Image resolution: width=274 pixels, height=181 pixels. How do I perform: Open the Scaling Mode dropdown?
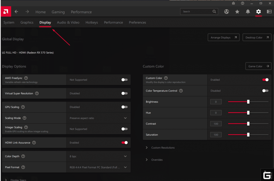(x=125, y=118)
